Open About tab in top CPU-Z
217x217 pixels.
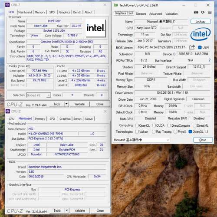pyautogui.click(x=89, y=12)
